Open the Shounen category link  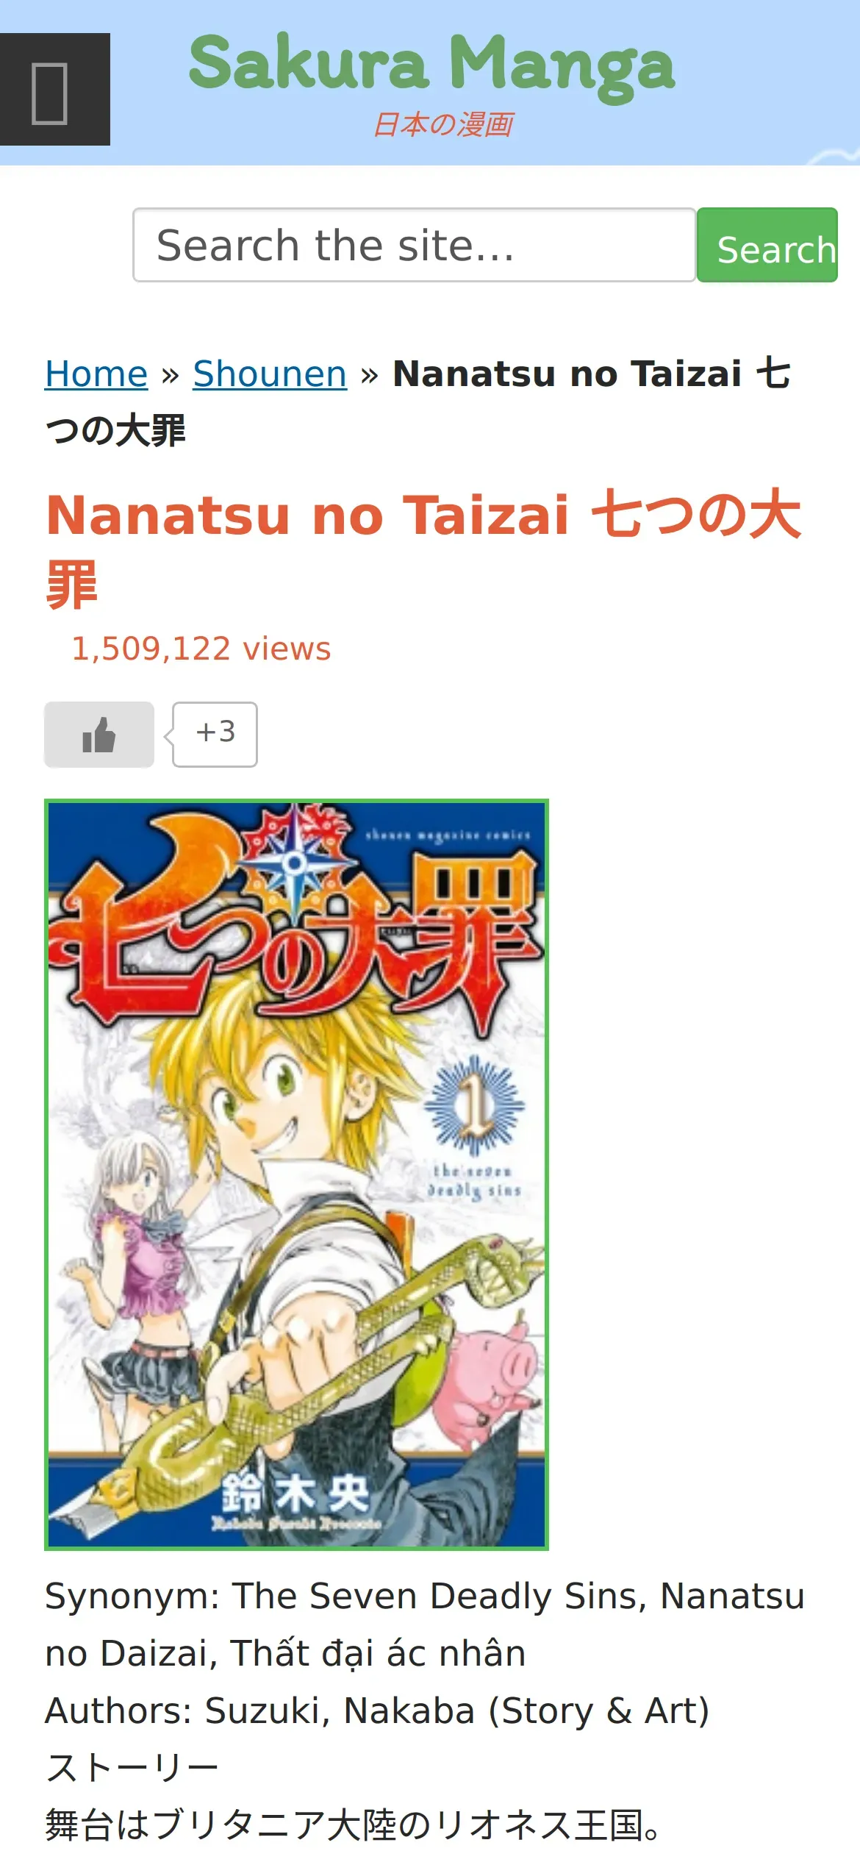(x=270, y=374)
